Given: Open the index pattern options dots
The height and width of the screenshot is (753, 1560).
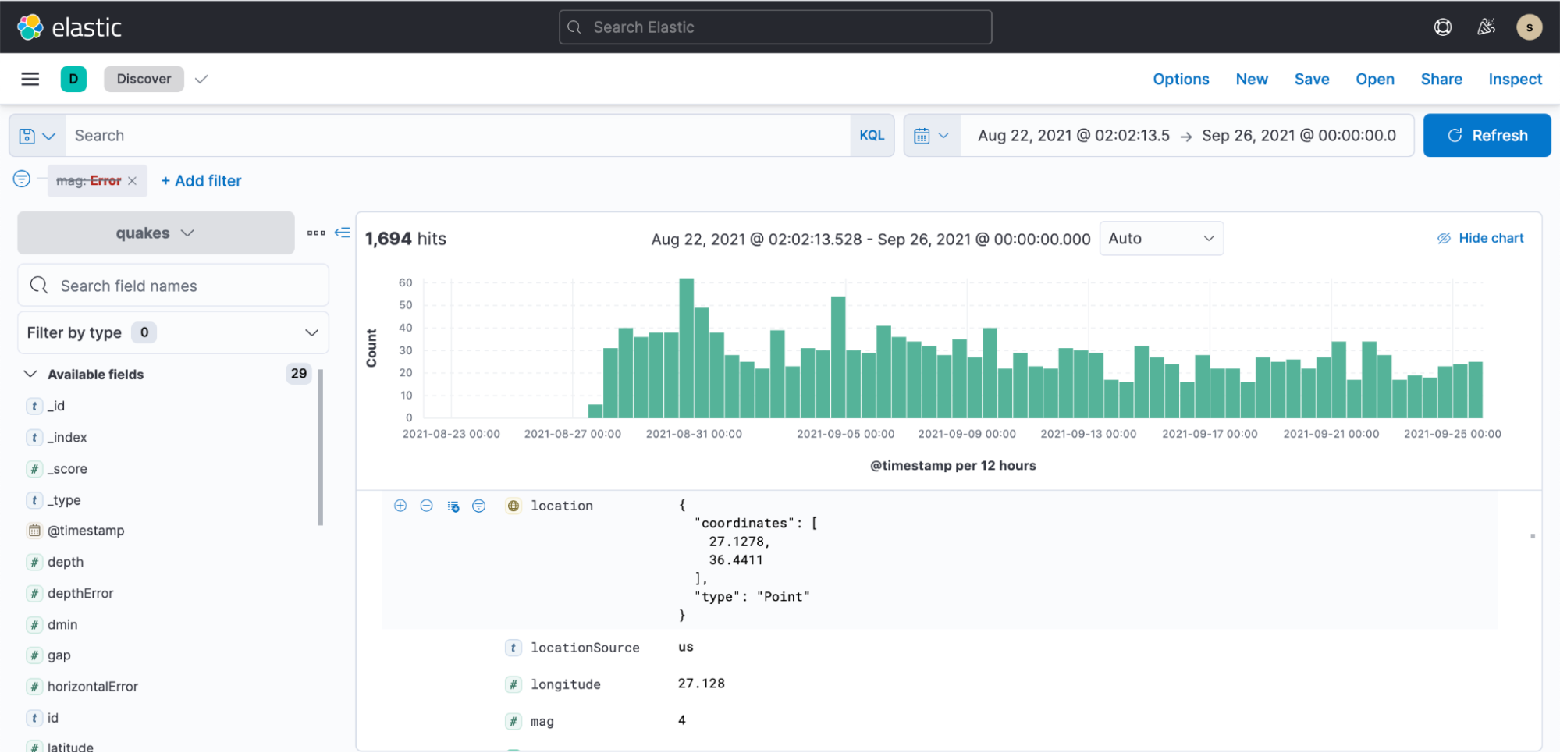Looking at the screenshot, I should 316,233.
